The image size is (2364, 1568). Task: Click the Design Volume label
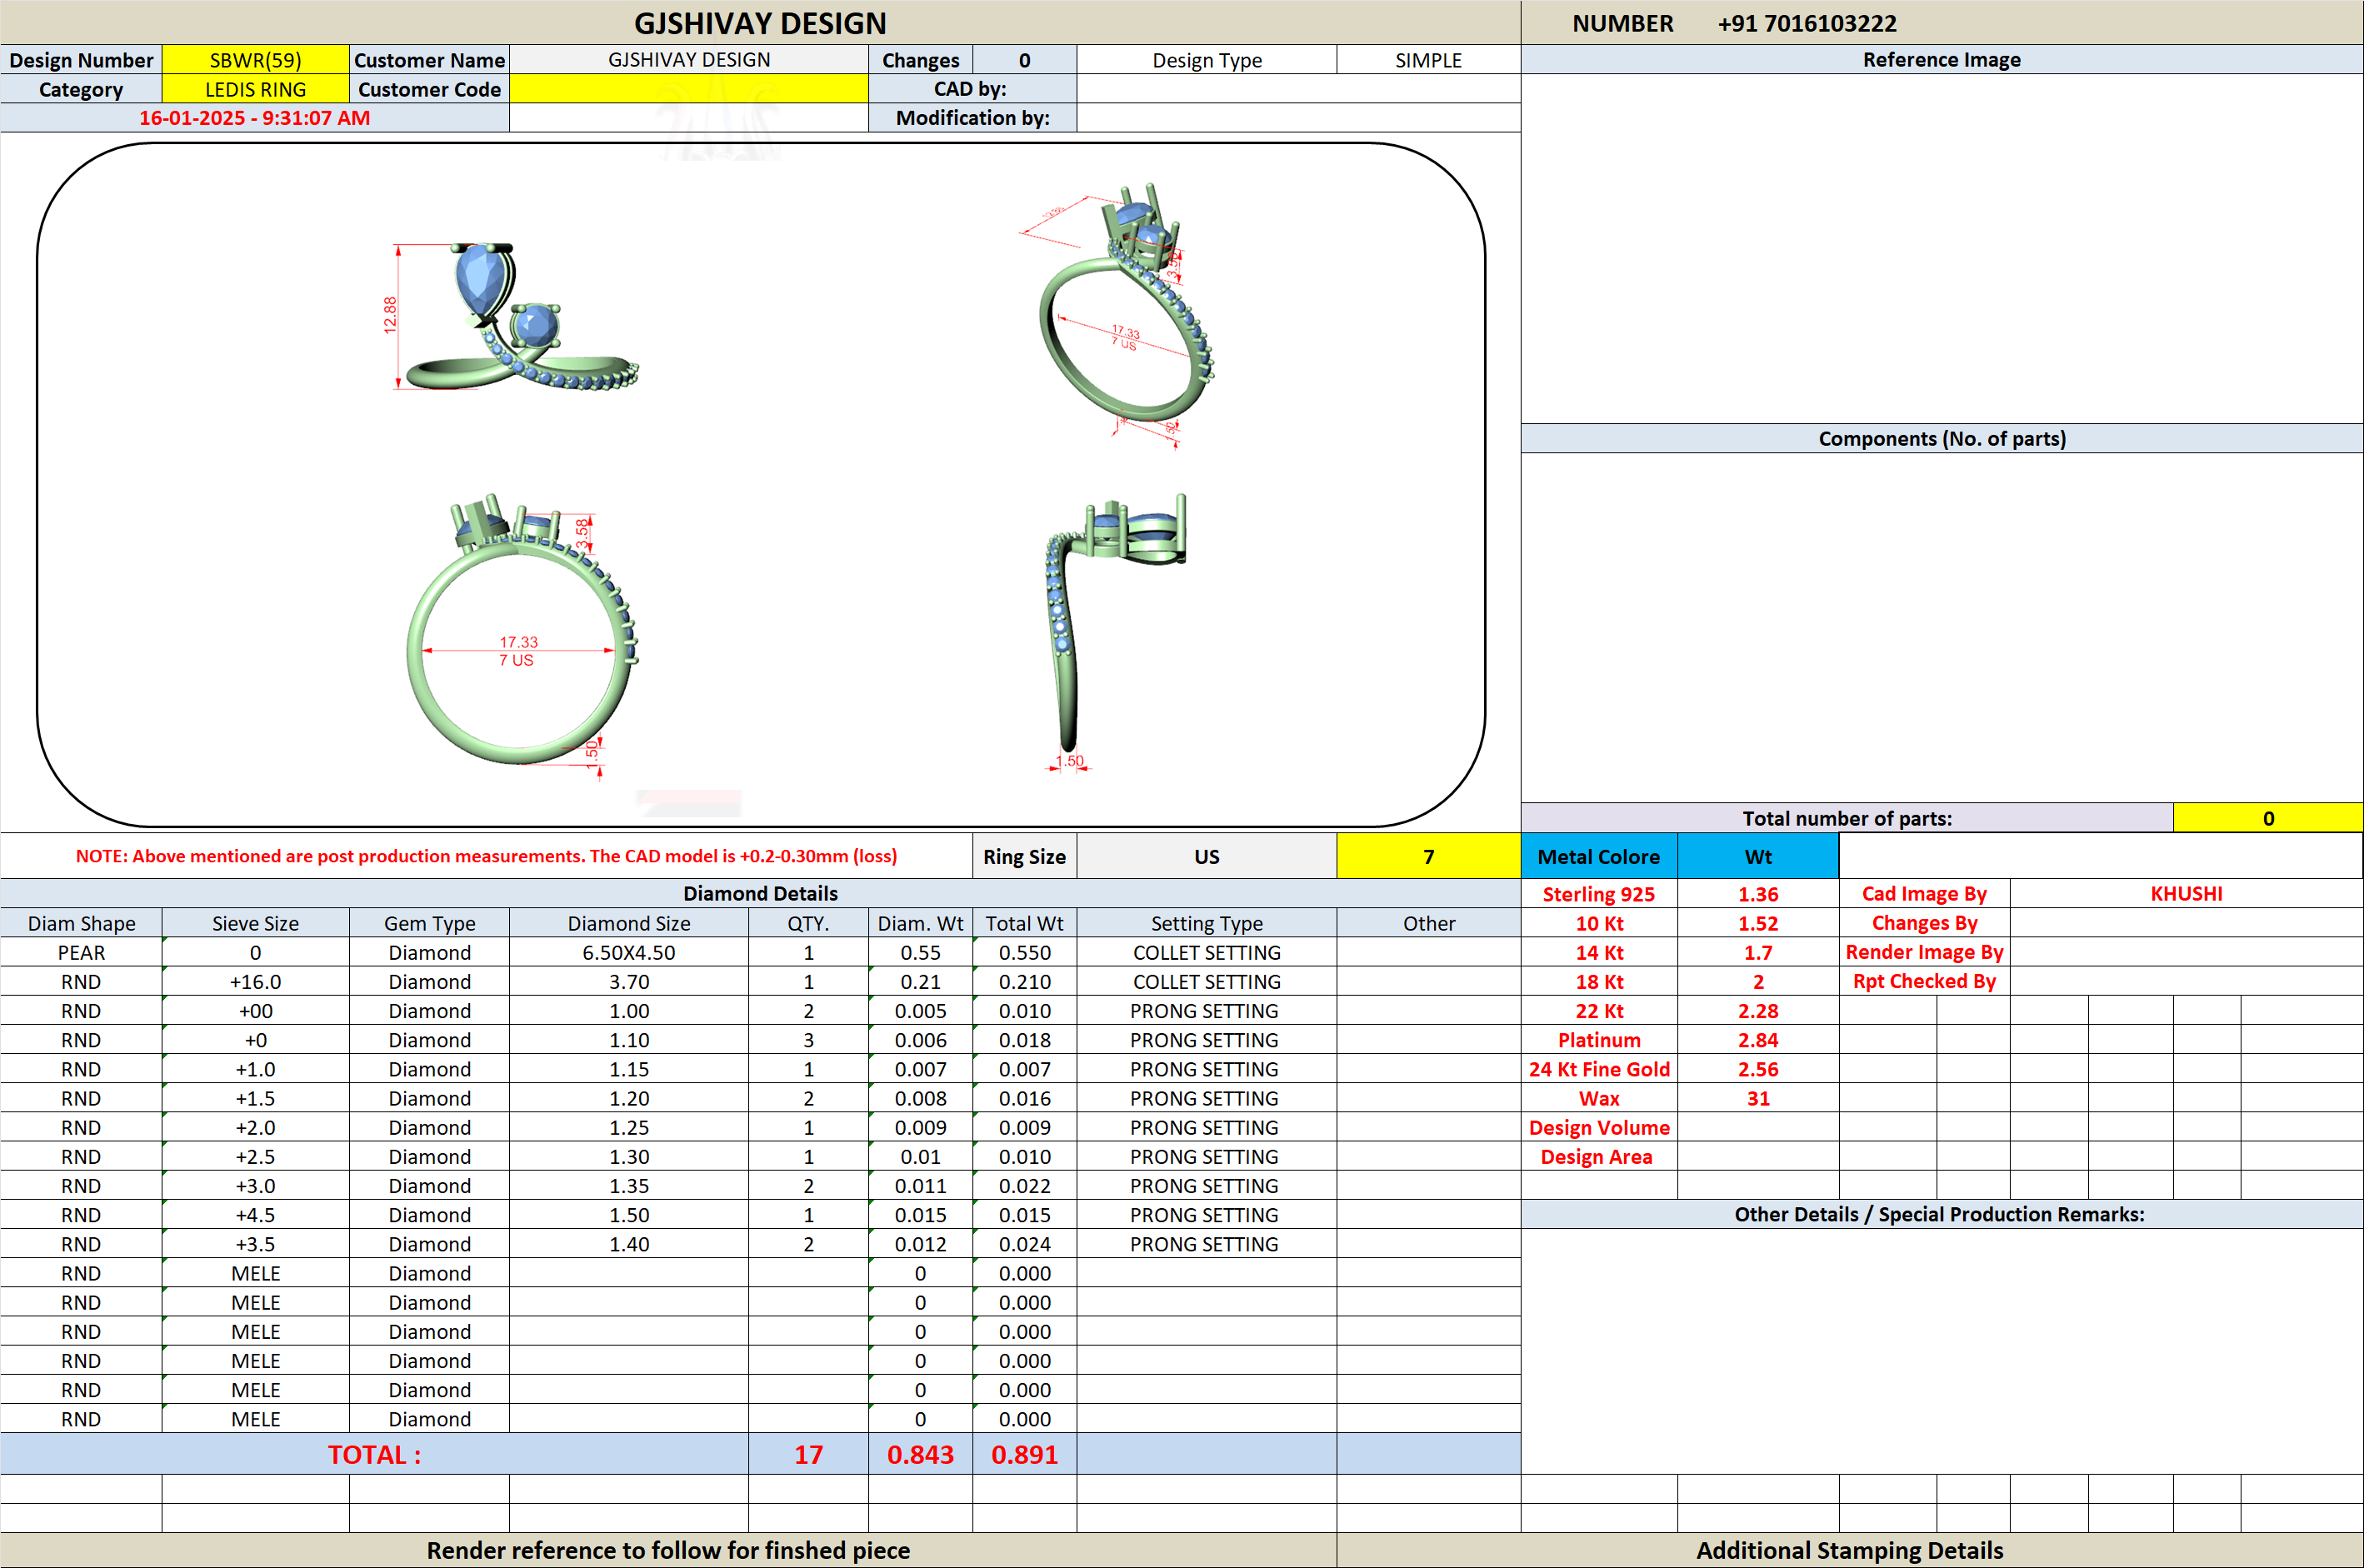tap(1599, 1127)
